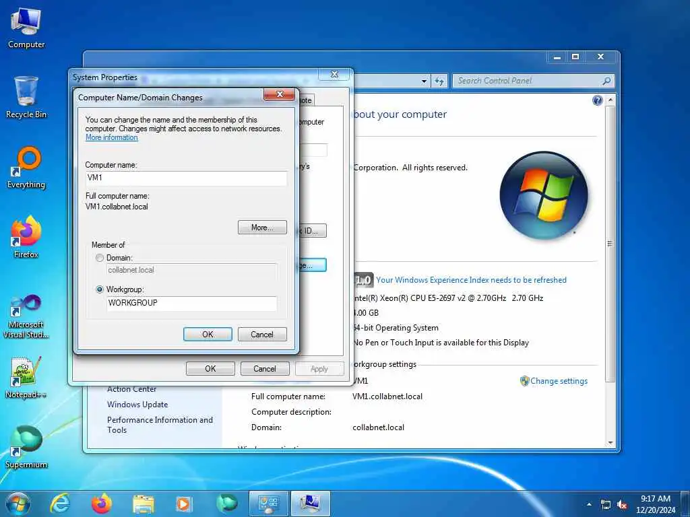Image resolution: width=690 pixels, height=517 pixels.
Task: Click the System window vertical scrollbar
Action: tap(610, 243)
